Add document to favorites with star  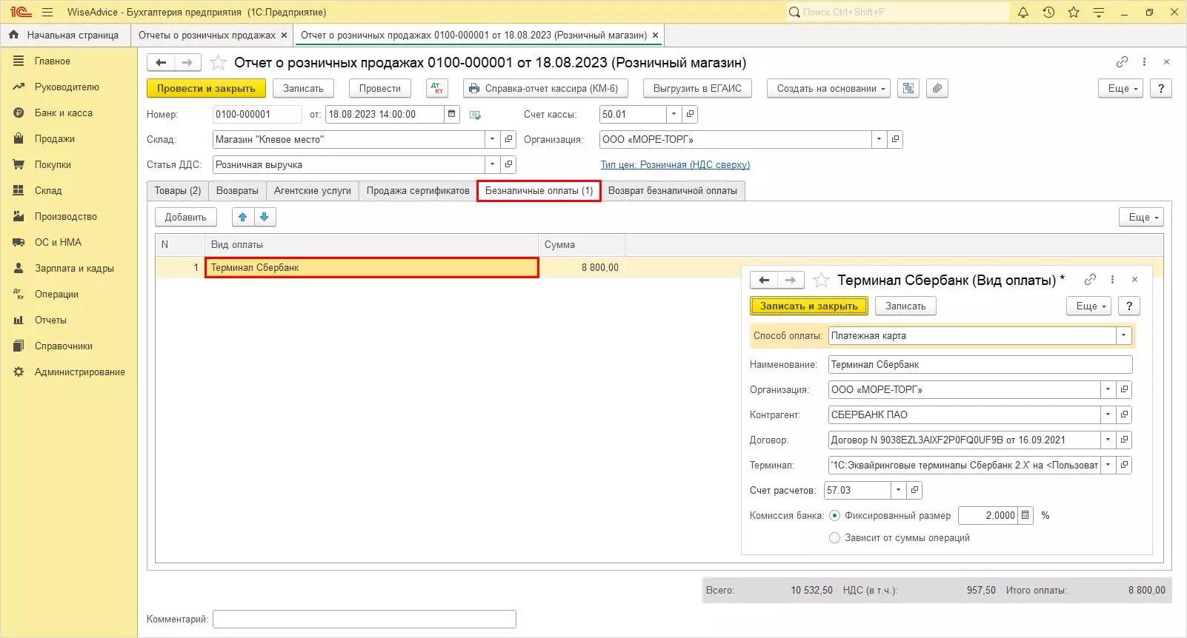click(x=218, y=63)
